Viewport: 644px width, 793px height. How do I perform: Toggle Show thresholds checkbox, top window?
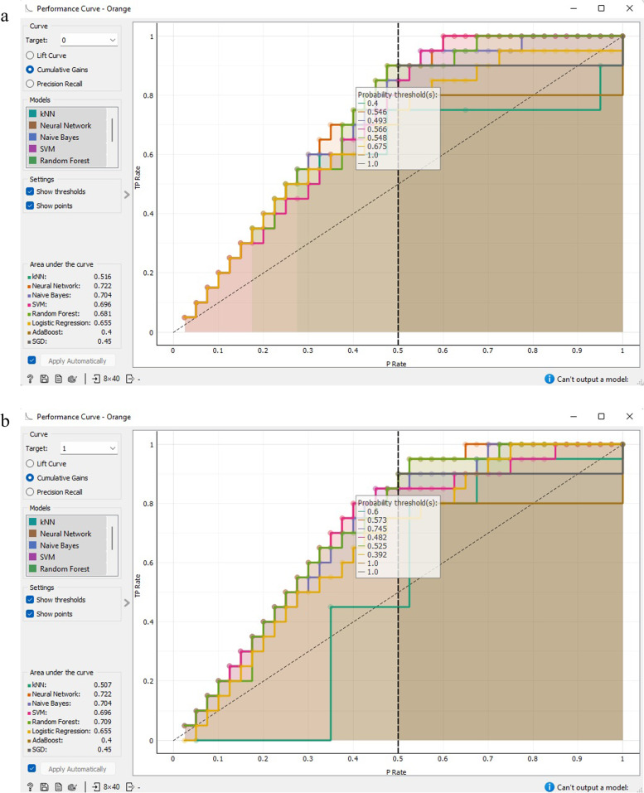(30, 191)
